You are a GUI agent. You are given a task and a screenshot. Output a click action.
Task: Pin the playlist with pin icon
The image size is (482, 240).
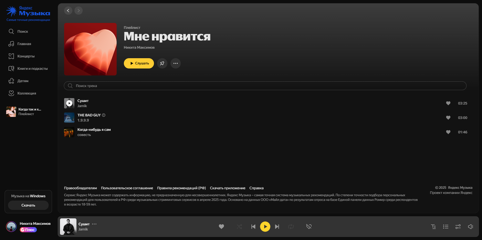(x=162, y=63)
